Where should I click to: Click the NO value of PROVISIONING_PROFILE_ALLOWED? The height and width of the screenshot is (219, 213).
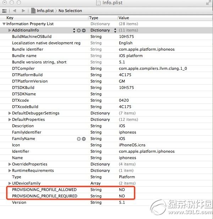click(x=122, y=190)
